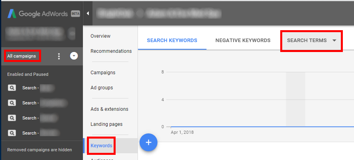Select Keywords in the navigation menu

pyautogui.click(x=101, y=146)
